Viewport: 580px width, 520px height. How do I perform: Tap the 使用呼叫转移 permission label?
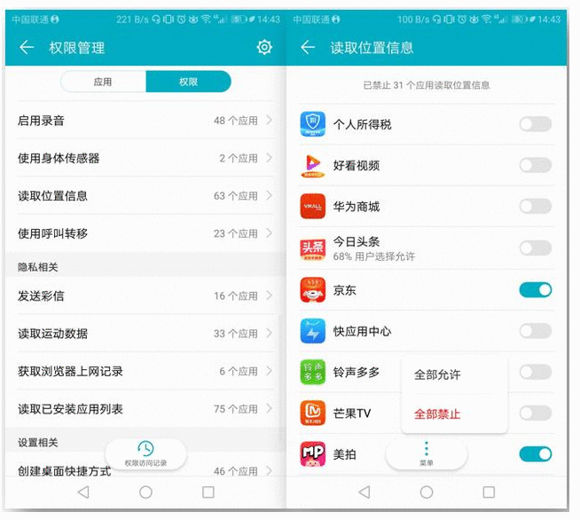pyautogui.click(x=52, y=233)
